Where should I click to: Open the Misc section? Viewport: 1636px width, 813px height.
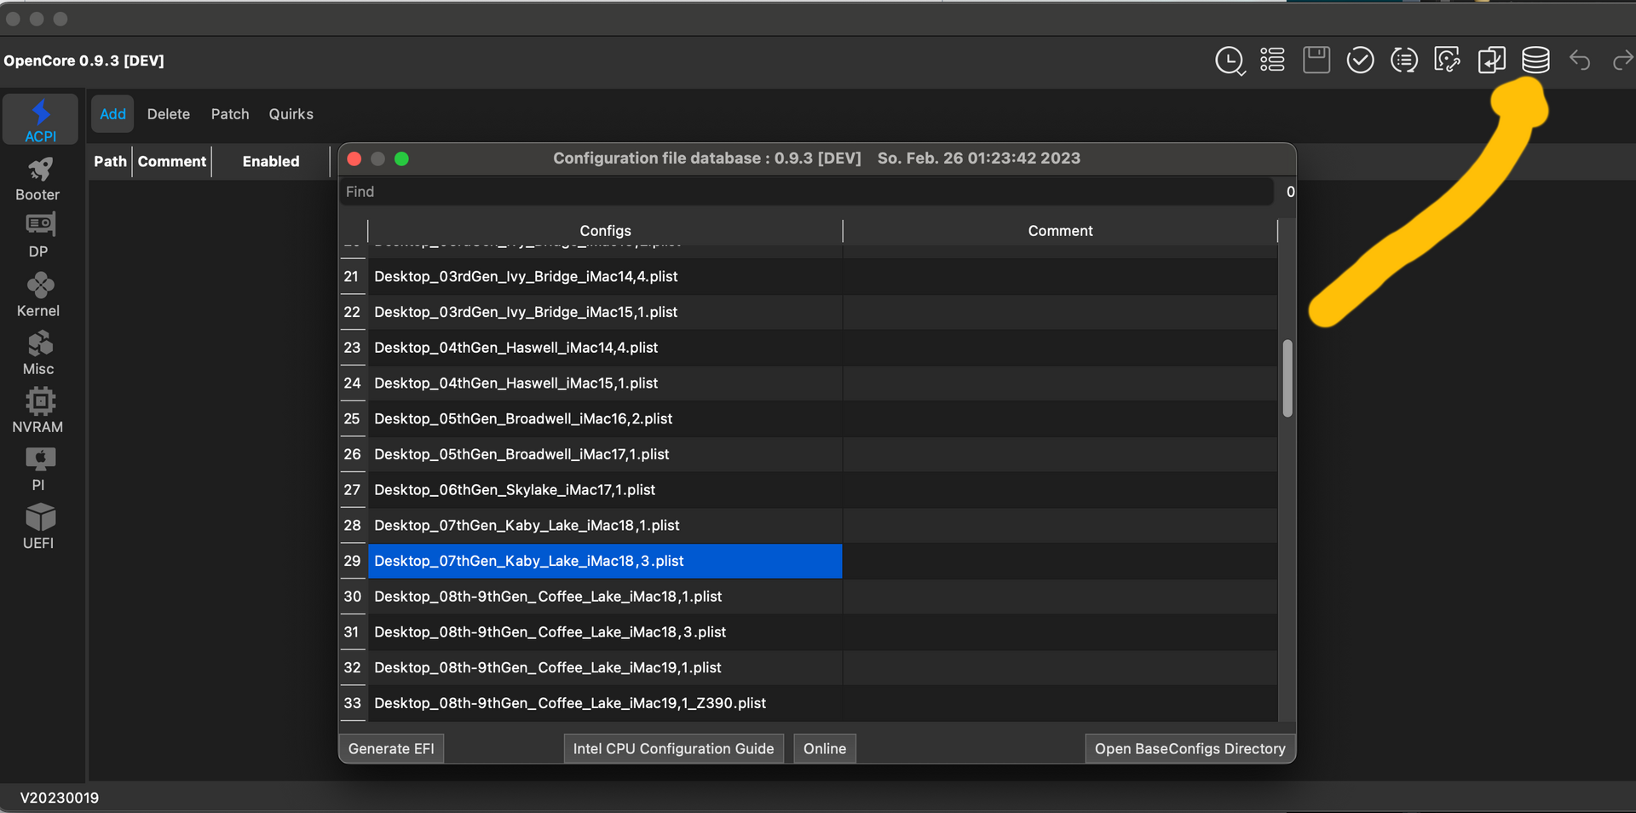point(38,353)
